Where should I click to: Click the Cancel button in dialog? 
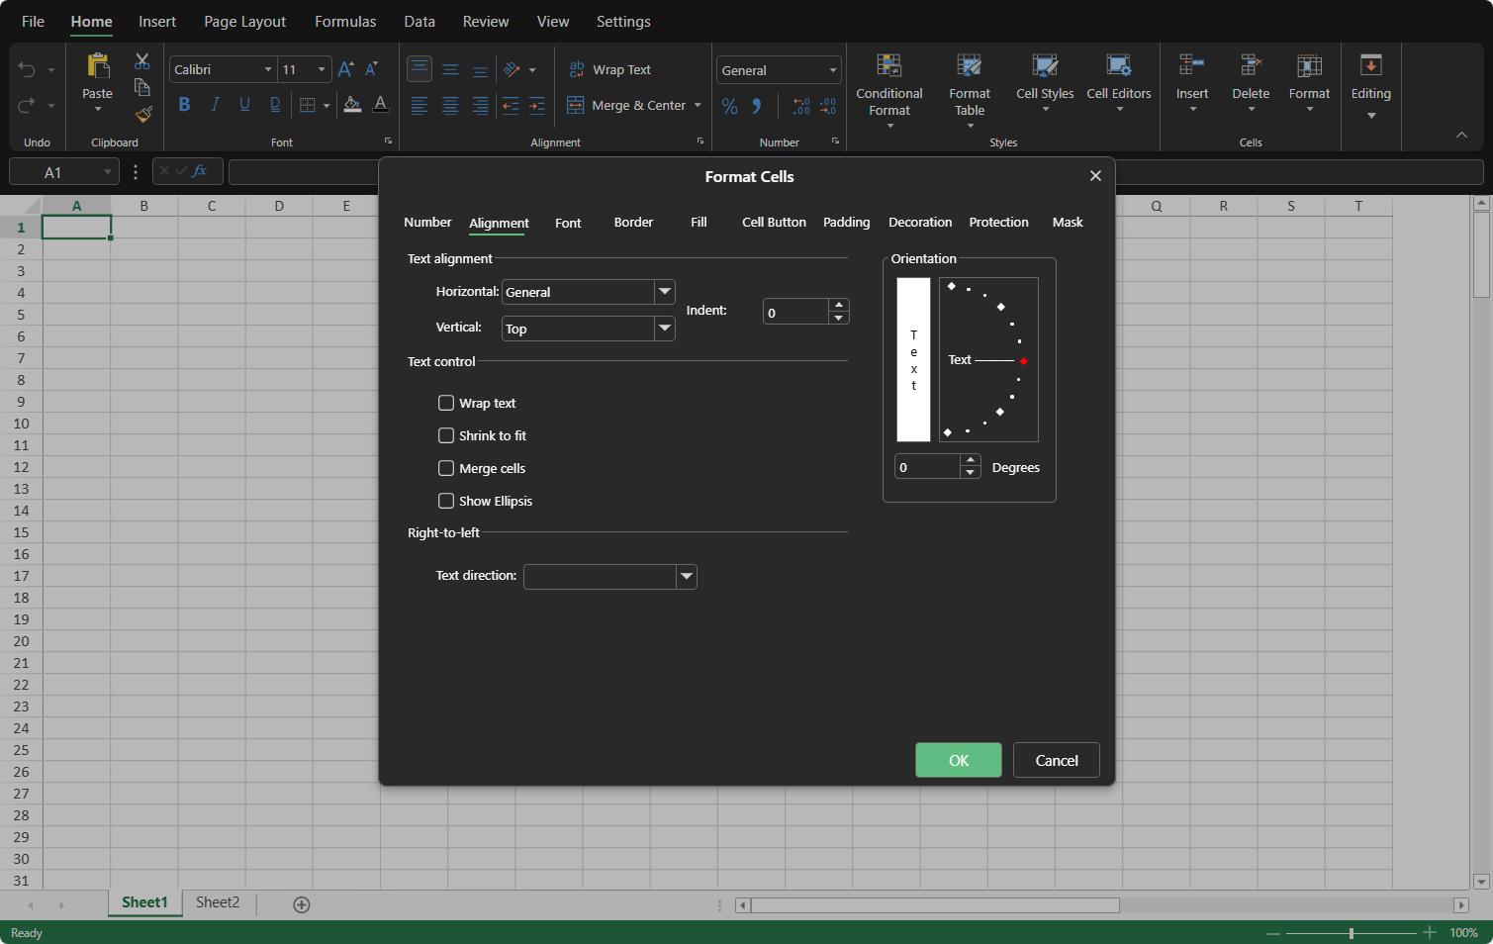(1056, 760)
